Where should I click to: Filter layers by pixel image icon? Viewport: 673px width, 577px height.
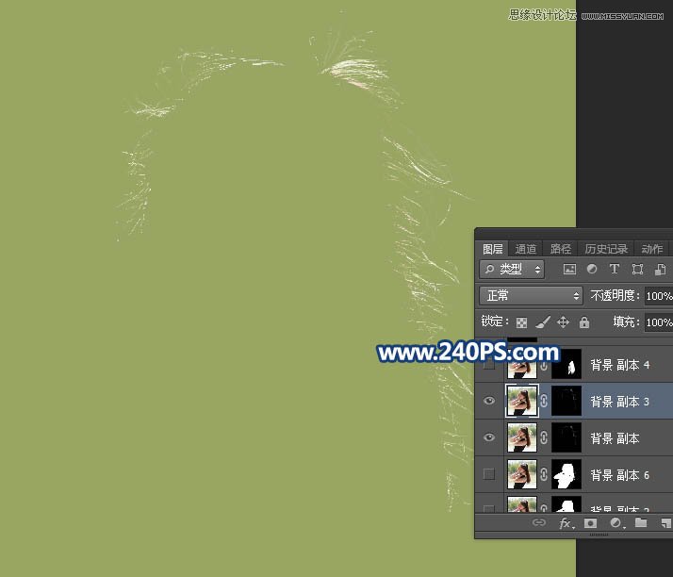(x=569, y=270)
